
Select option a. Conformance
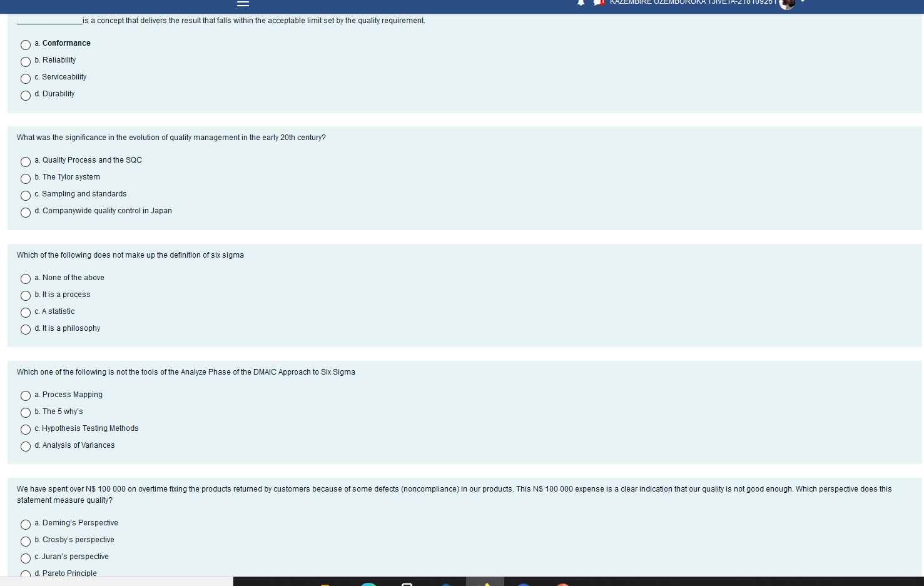pos(26,44)
